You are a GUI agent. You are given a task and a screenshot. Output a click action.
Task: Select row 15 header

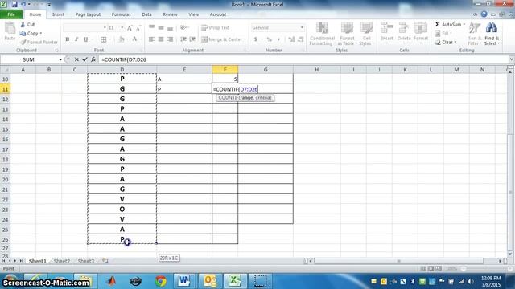coord(6,129)
